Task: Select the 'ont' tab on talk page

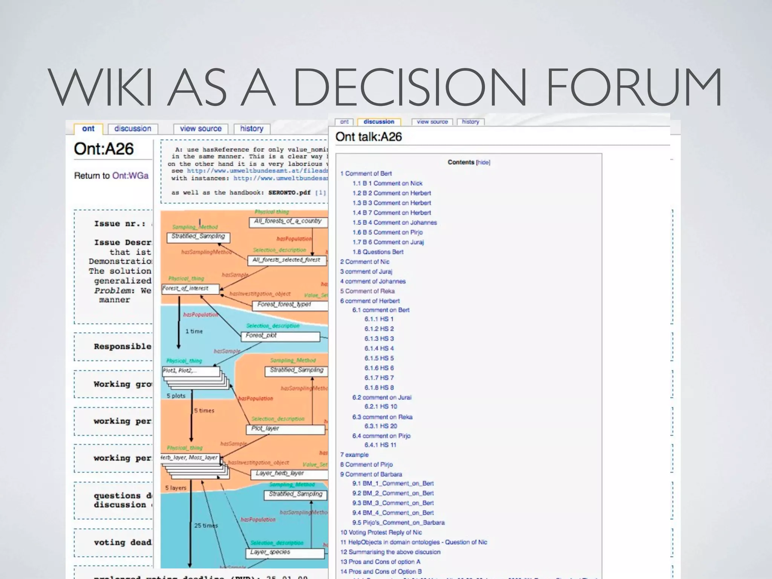Action: tap(344, 122)
